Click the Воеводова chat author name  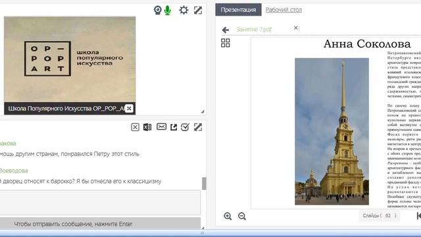coord(14,171)
